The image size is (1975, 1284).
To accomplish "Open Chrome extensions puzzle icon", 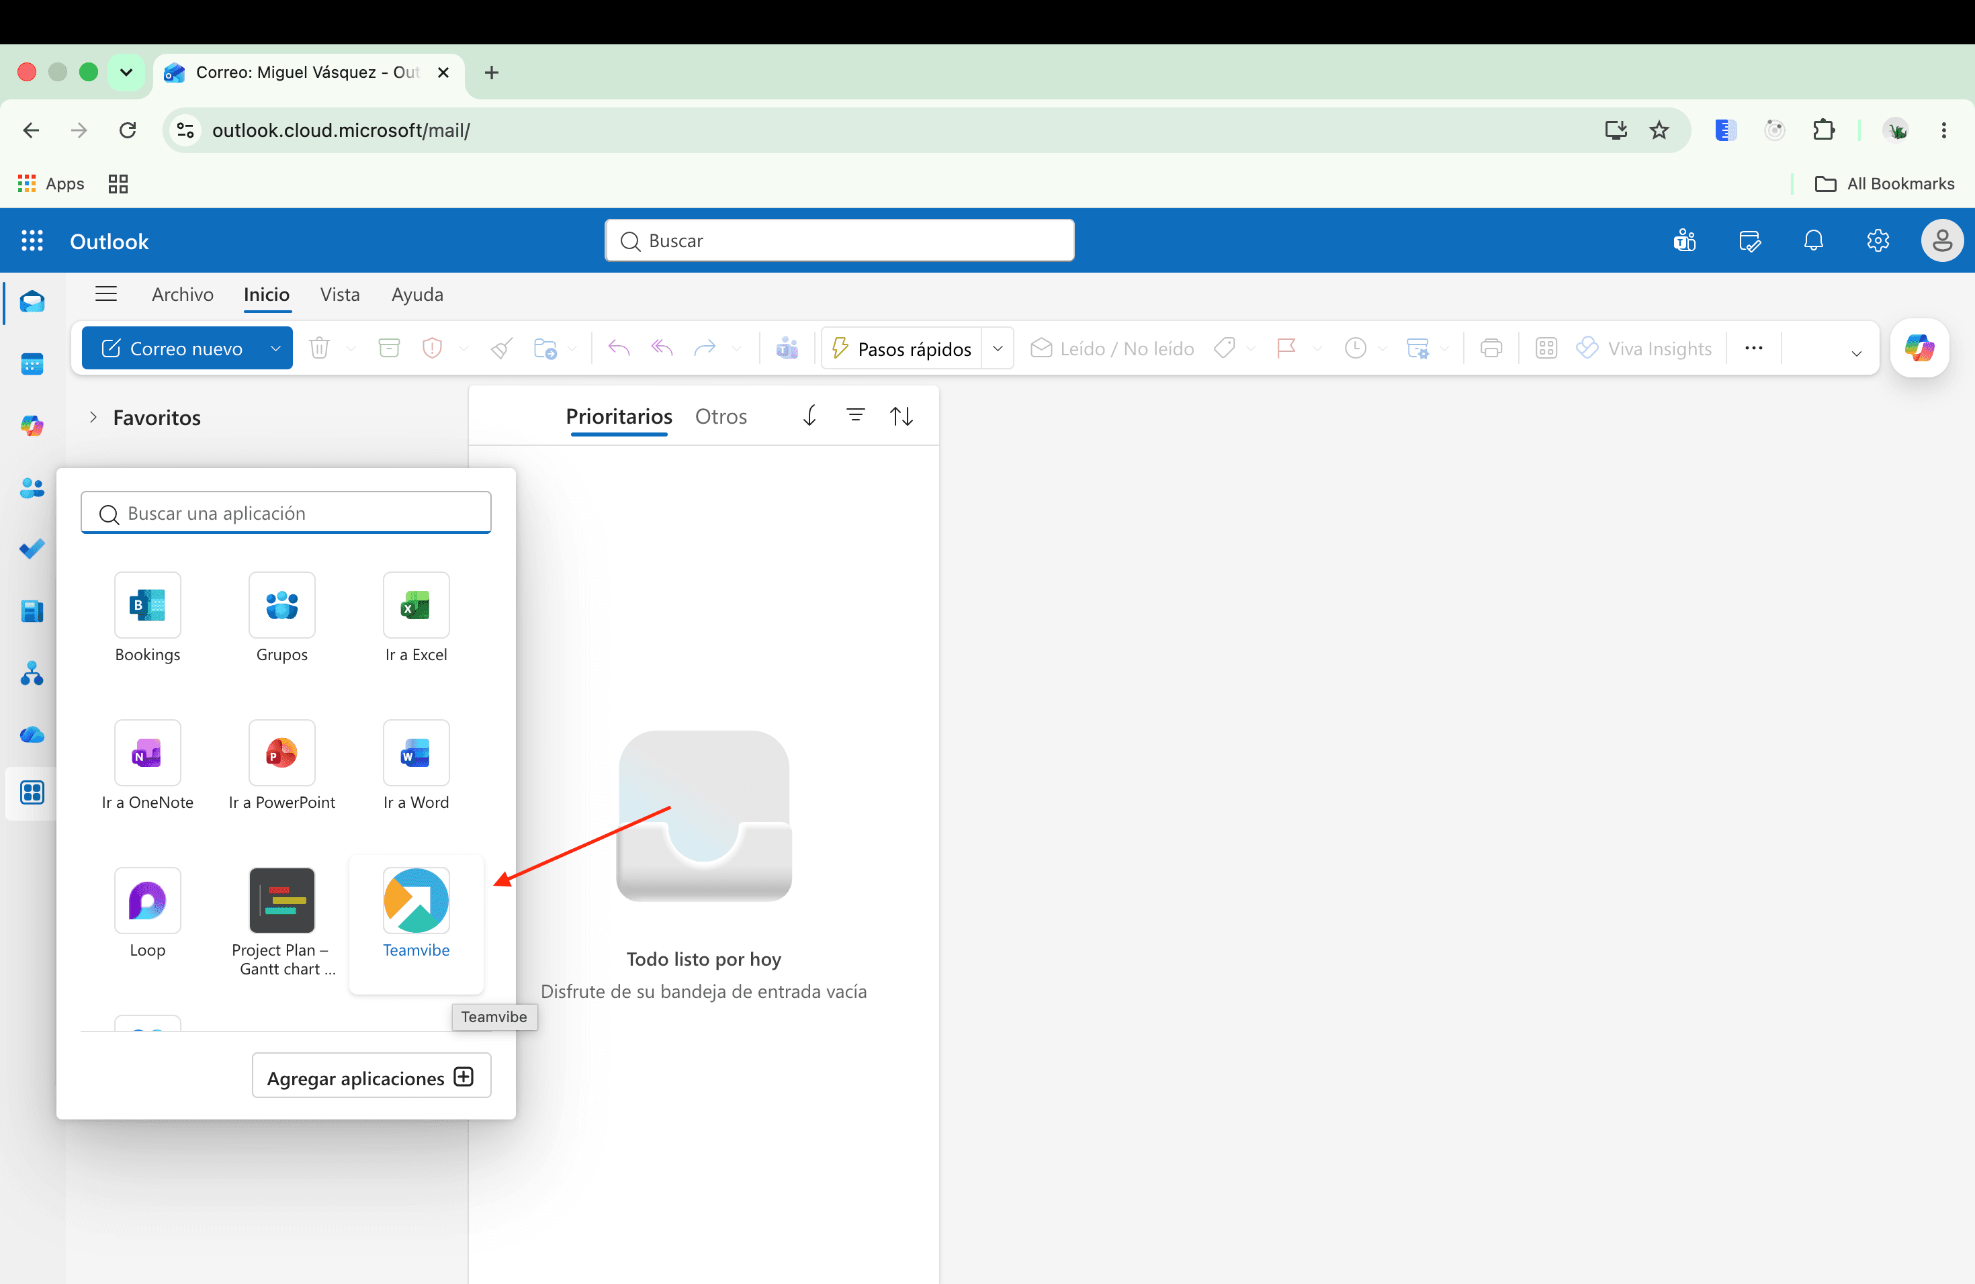I will (x=1824, y=130).
